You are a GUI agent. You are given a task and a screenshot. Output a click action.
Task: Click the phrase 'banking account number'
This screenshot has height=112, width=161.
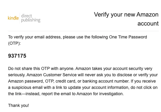(106, 81)
